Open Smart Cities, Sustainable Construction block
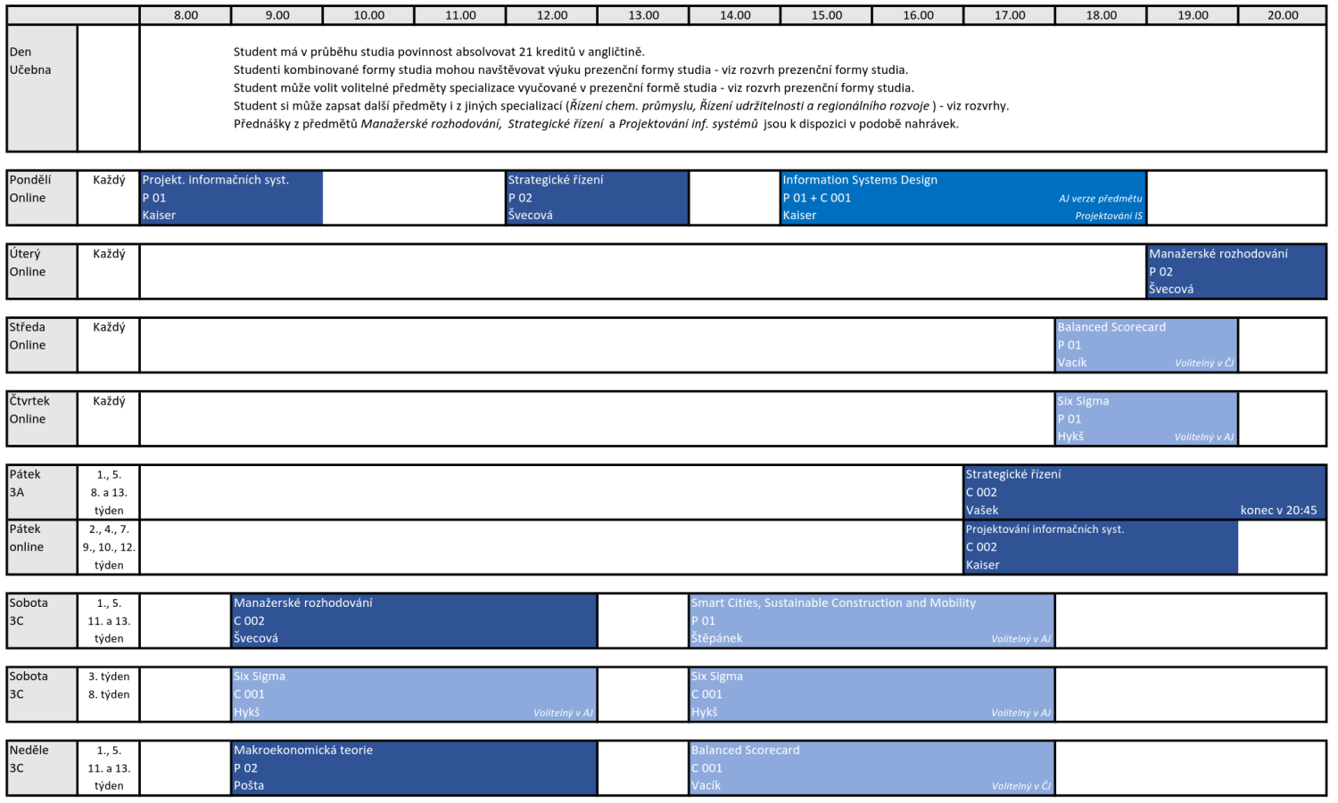The height and width of the screenshot is (803, 1338). click(872, 620)
